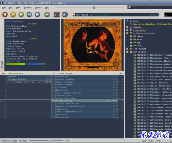This screenshot has width=172, height=143.
Task: Open the Help menu
Action: pos(47,8)
